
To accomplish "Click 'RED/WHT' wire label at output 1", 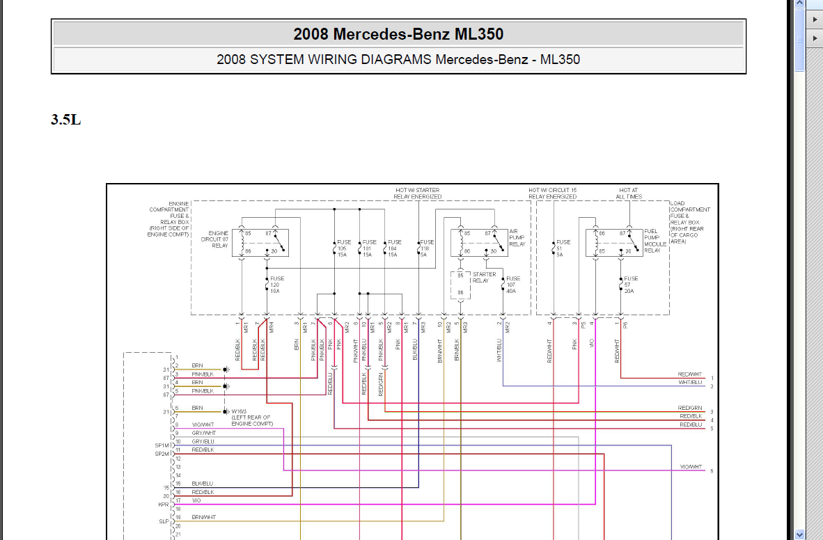I will pos(690,374).
